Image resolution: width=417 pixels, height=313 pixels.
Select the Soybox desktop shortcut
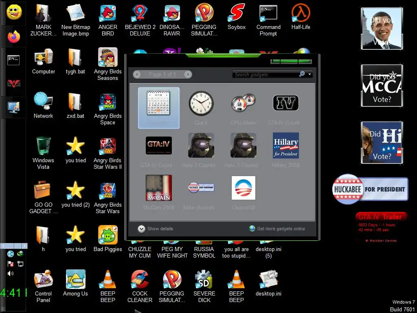(x=237, y=17)
